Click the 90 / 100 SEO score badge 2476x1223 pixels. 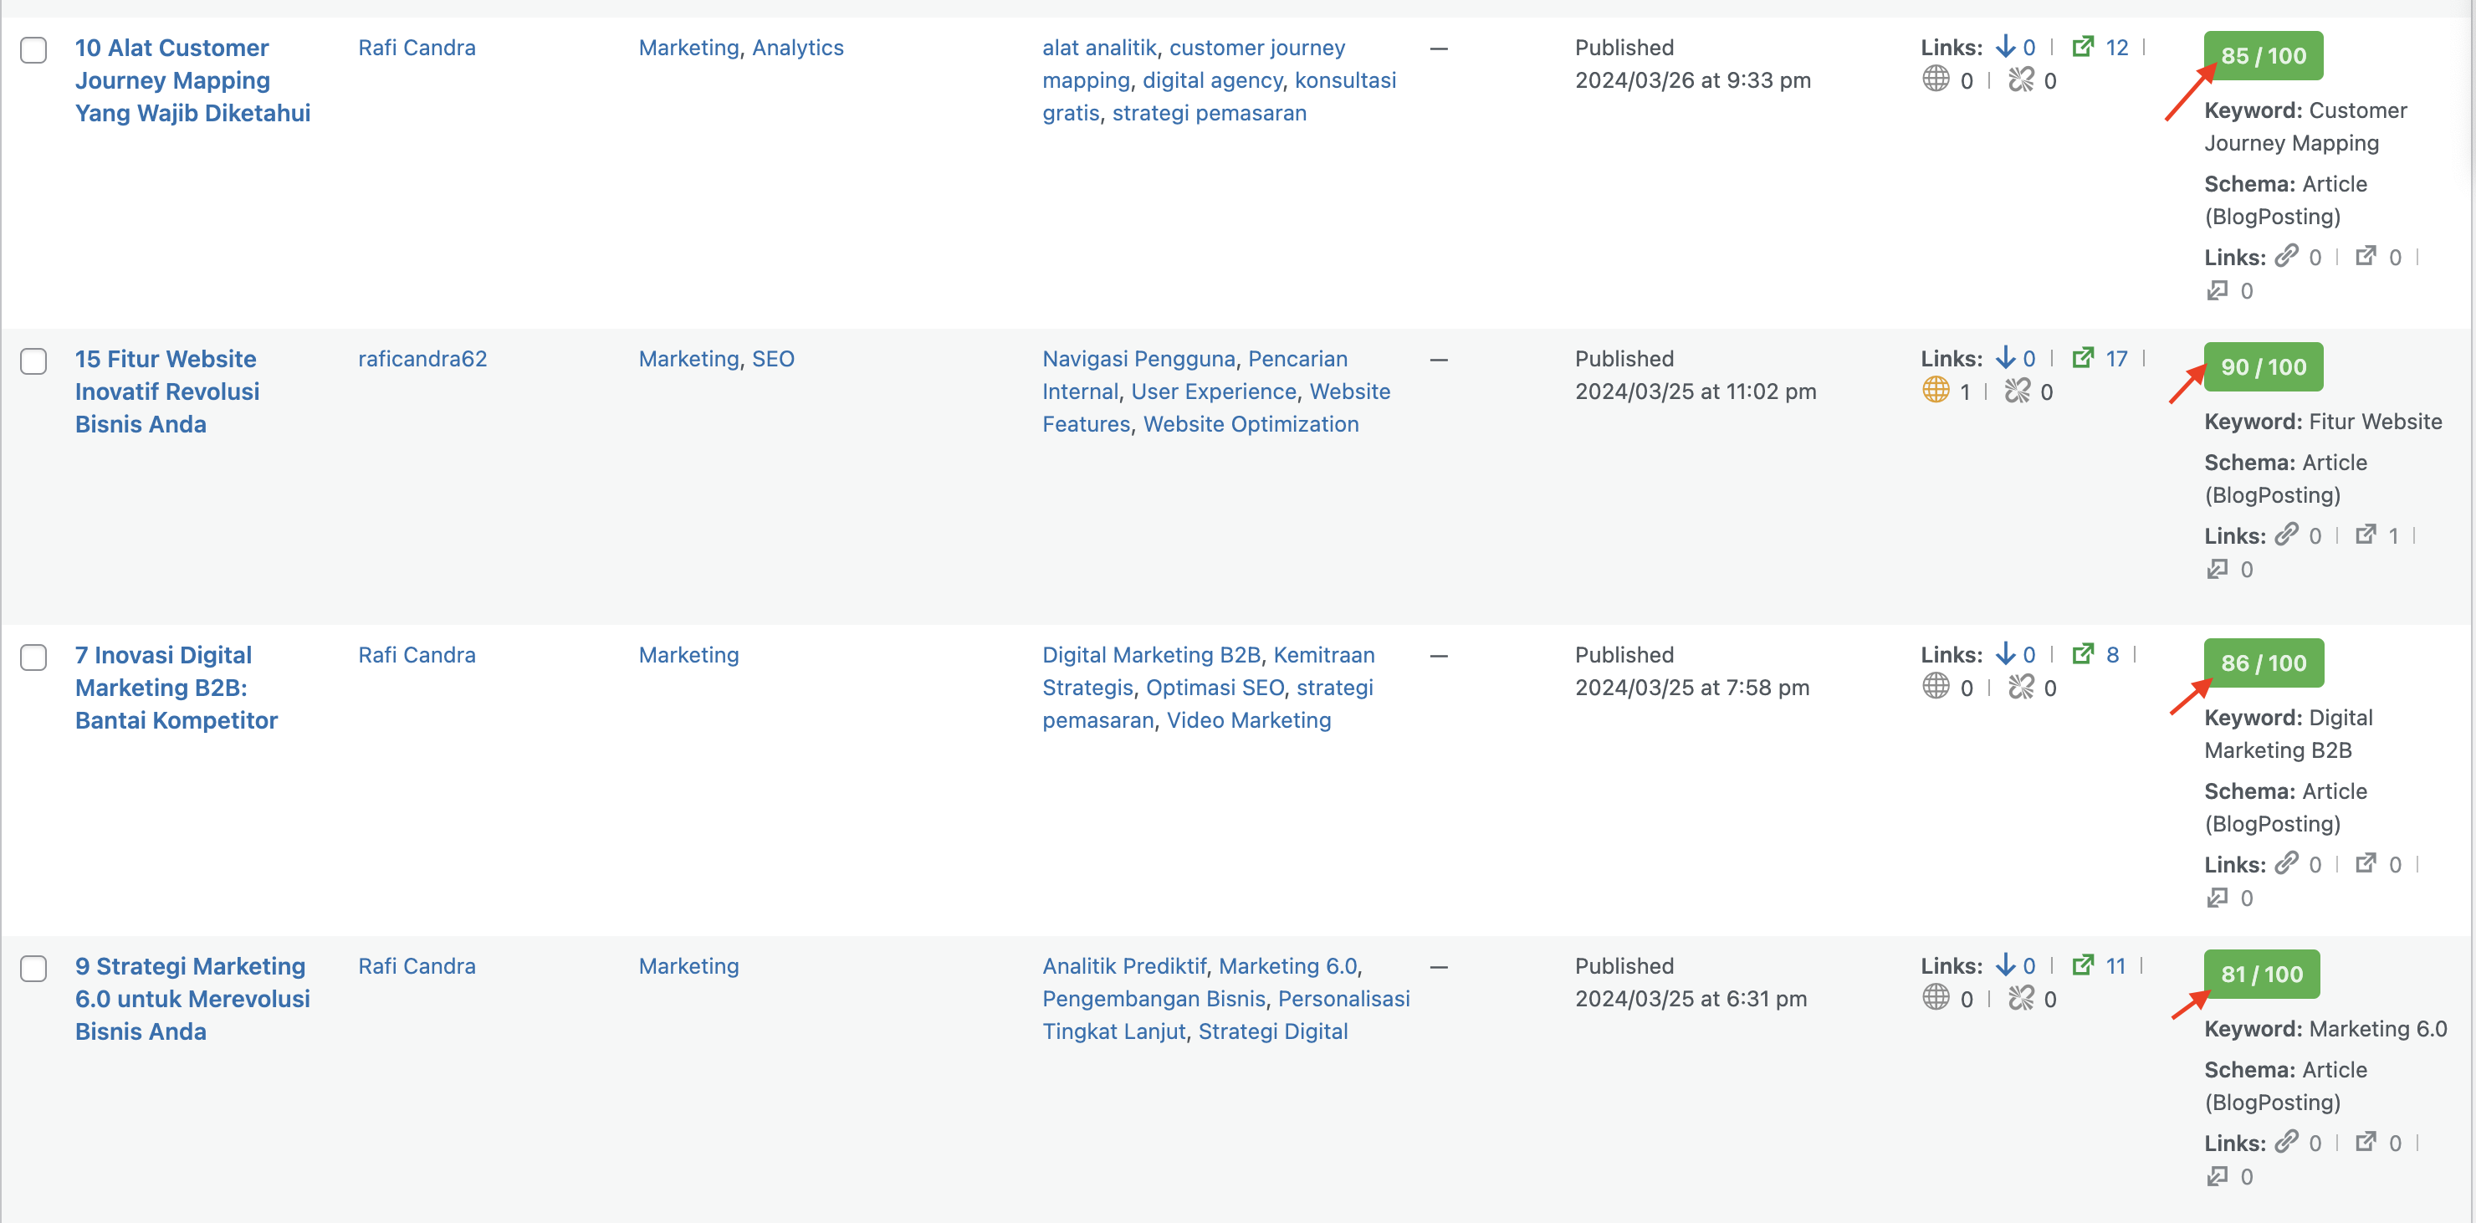click(x=2263, y=366)
